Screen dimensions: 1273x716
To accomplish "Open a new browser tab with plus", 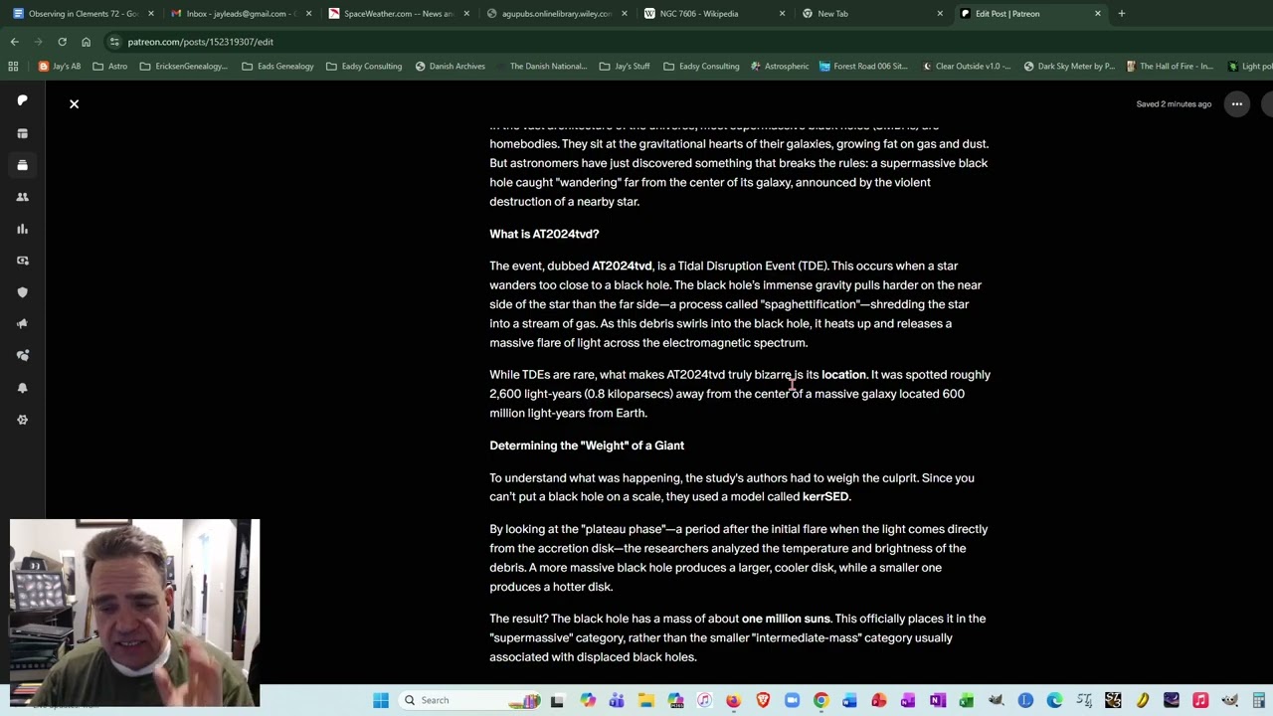I will [1122, 14].
